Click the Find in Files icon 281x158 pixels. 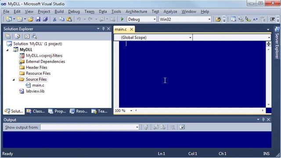[218, 19]
